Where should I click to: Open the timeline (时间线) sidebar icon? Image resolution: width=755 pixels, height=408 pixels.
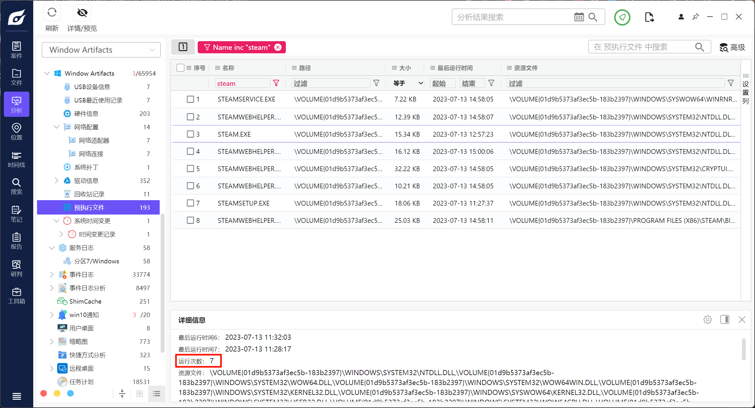click(16, 159)
